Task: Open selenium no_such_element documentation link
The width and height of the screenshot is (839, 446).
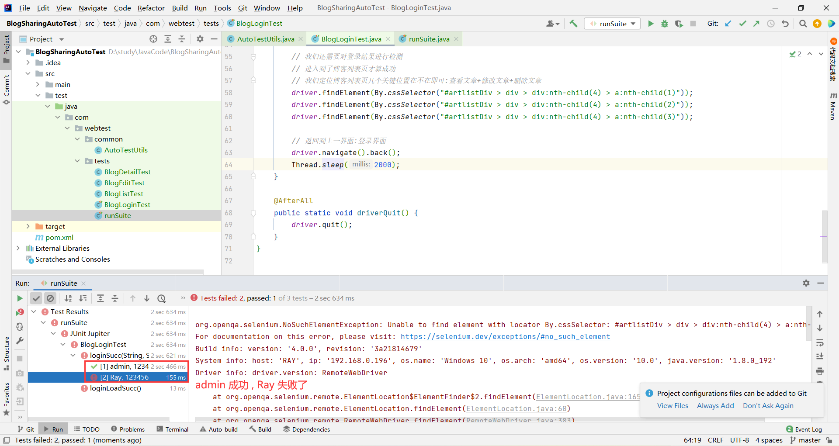Action: 505,336
